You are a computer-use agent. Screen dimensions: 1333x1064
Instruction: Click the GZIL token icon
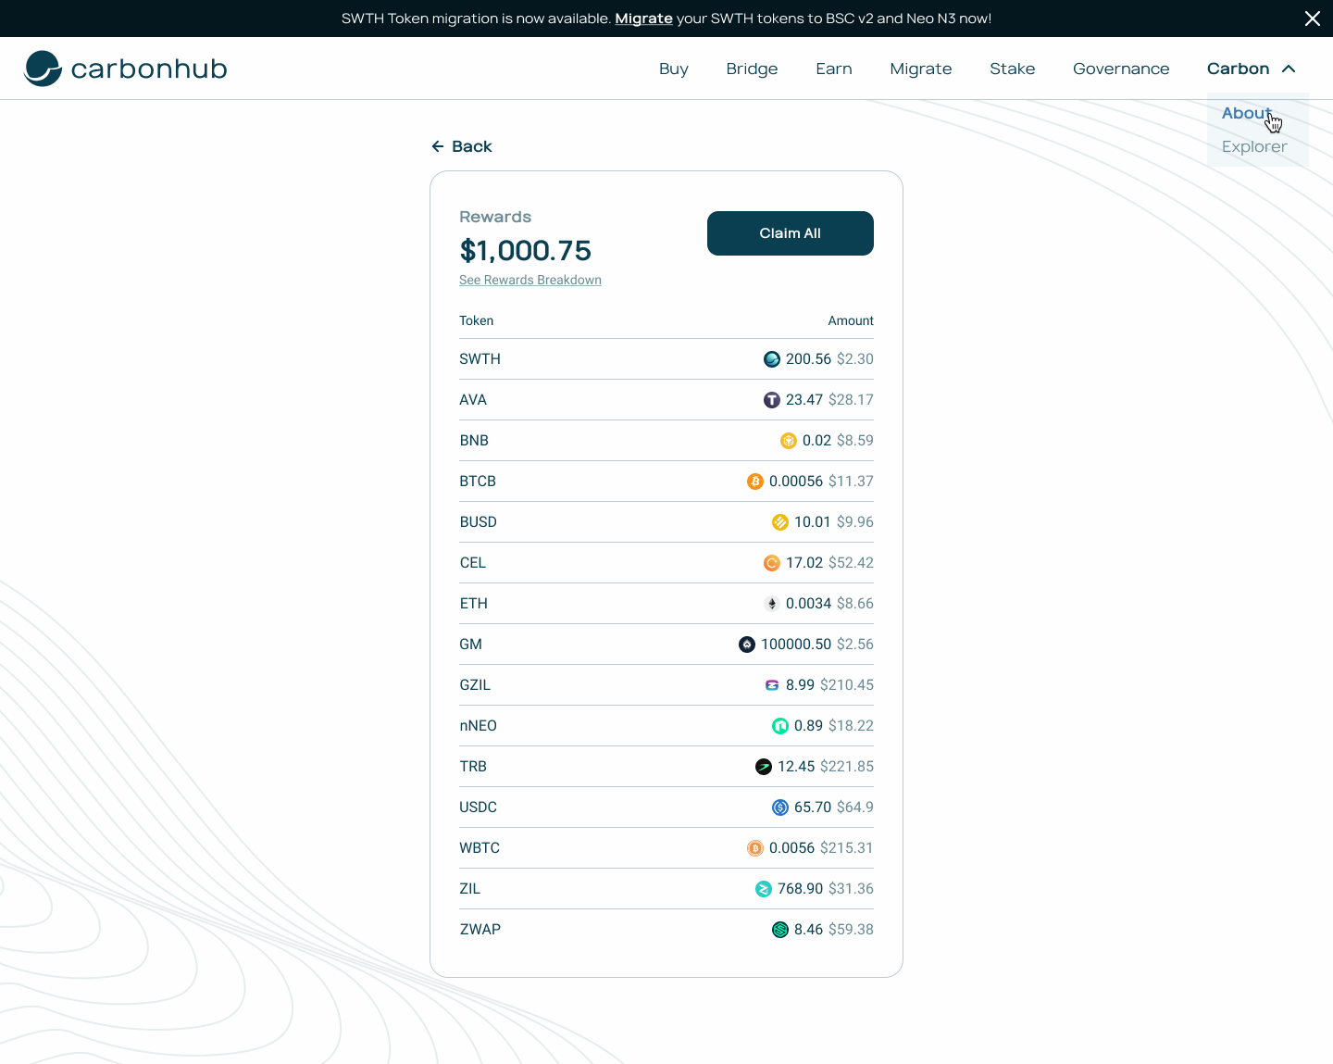[x=772, y=685]
